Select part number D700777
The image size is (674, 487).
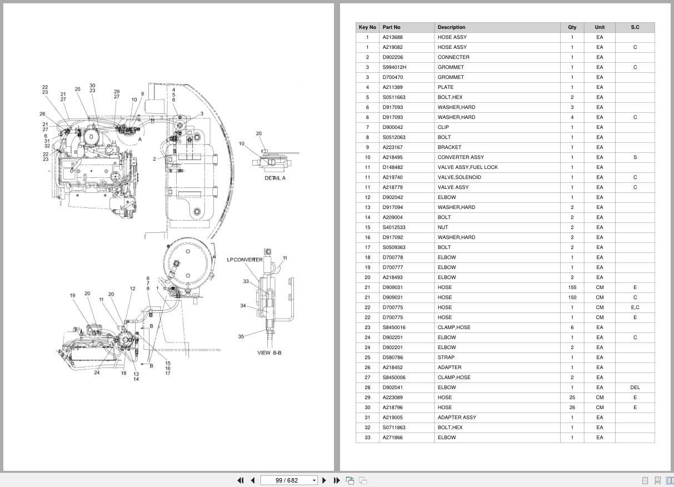pyautogui.click(x=393, y=267)
